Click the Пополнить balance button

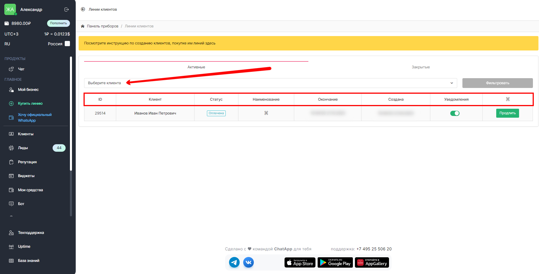coord(58,23)
